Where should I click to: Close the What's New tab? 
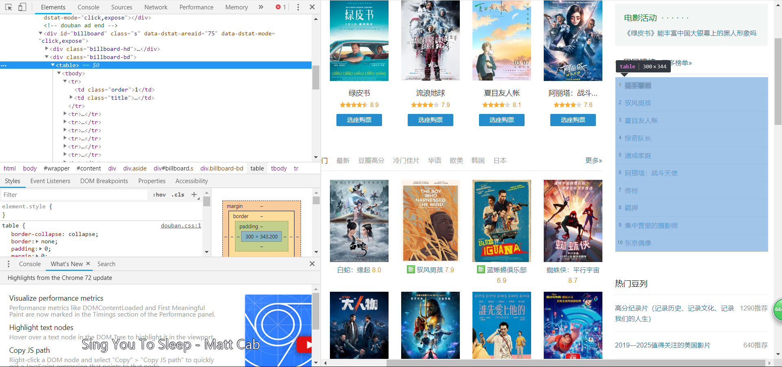(x=88, y=264)
